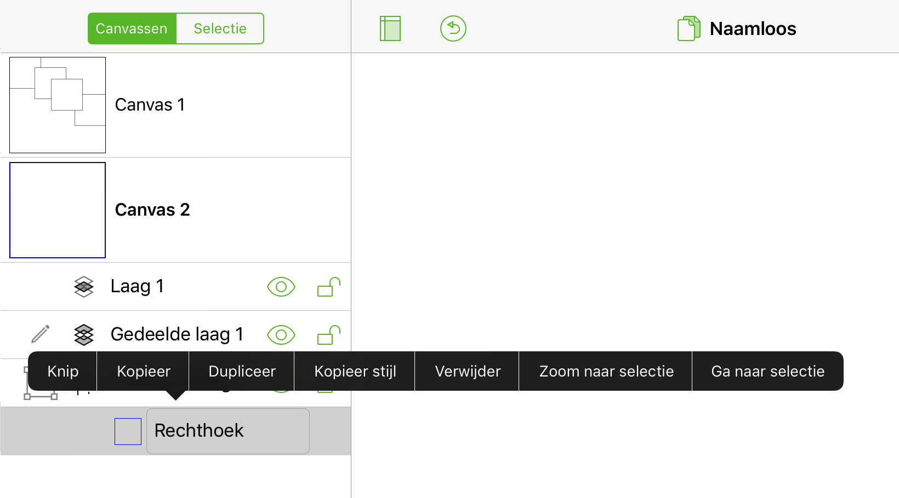Select the Canvas 1 thumbnail
The height and width of the screenshot is (498, 899).
click(x=57, y=105)
